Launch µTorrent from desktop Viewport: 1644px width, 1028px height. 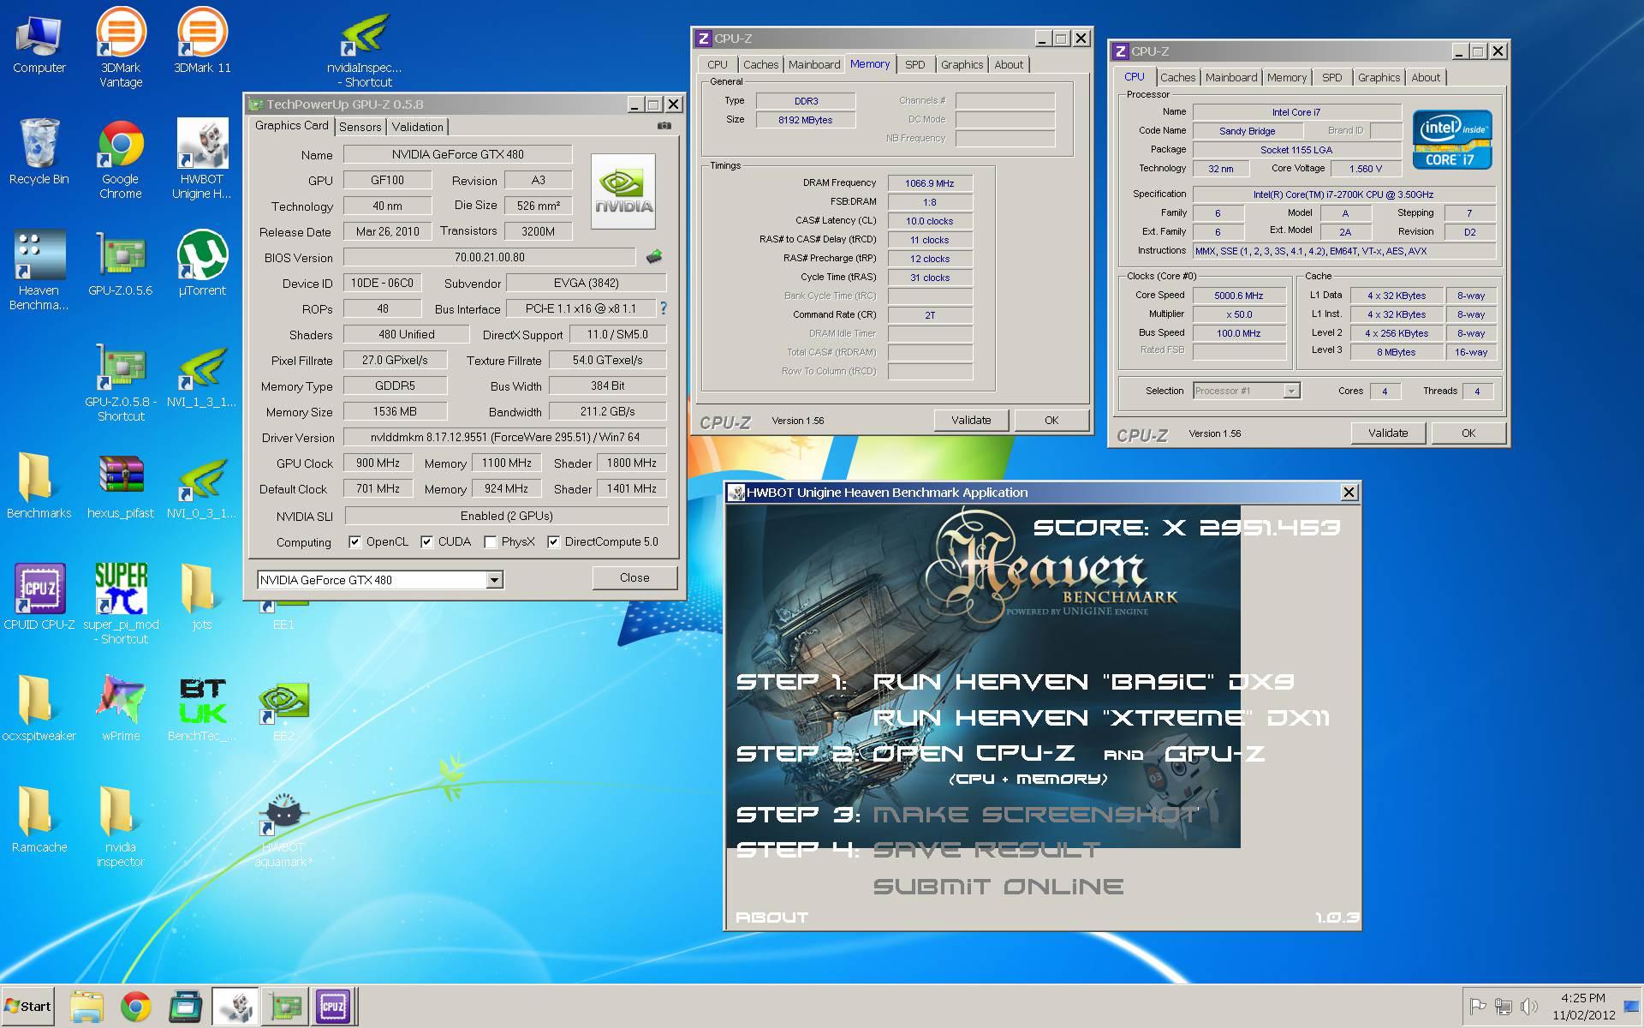[x=202, y=264]
